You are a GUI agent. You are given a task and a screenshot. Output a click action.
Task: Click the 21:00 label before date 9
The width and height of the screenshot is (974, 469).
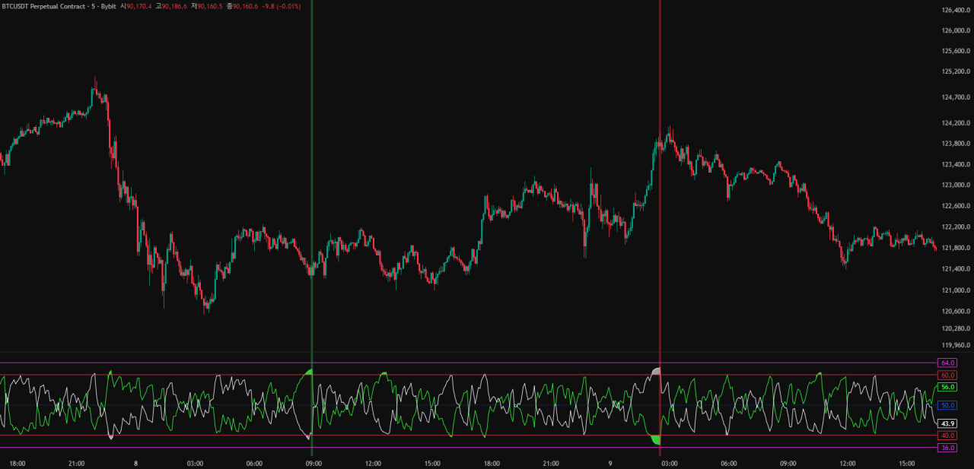551,463
